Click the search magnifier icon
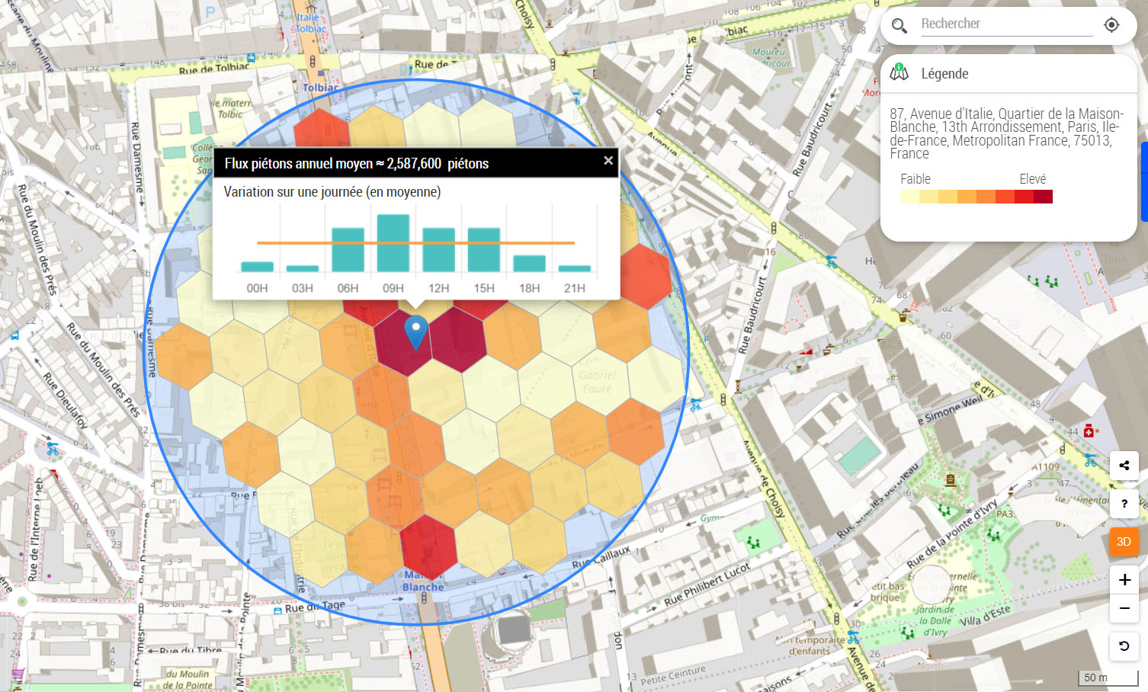The width and height of the screenshot is (1148, 692). 899,26
